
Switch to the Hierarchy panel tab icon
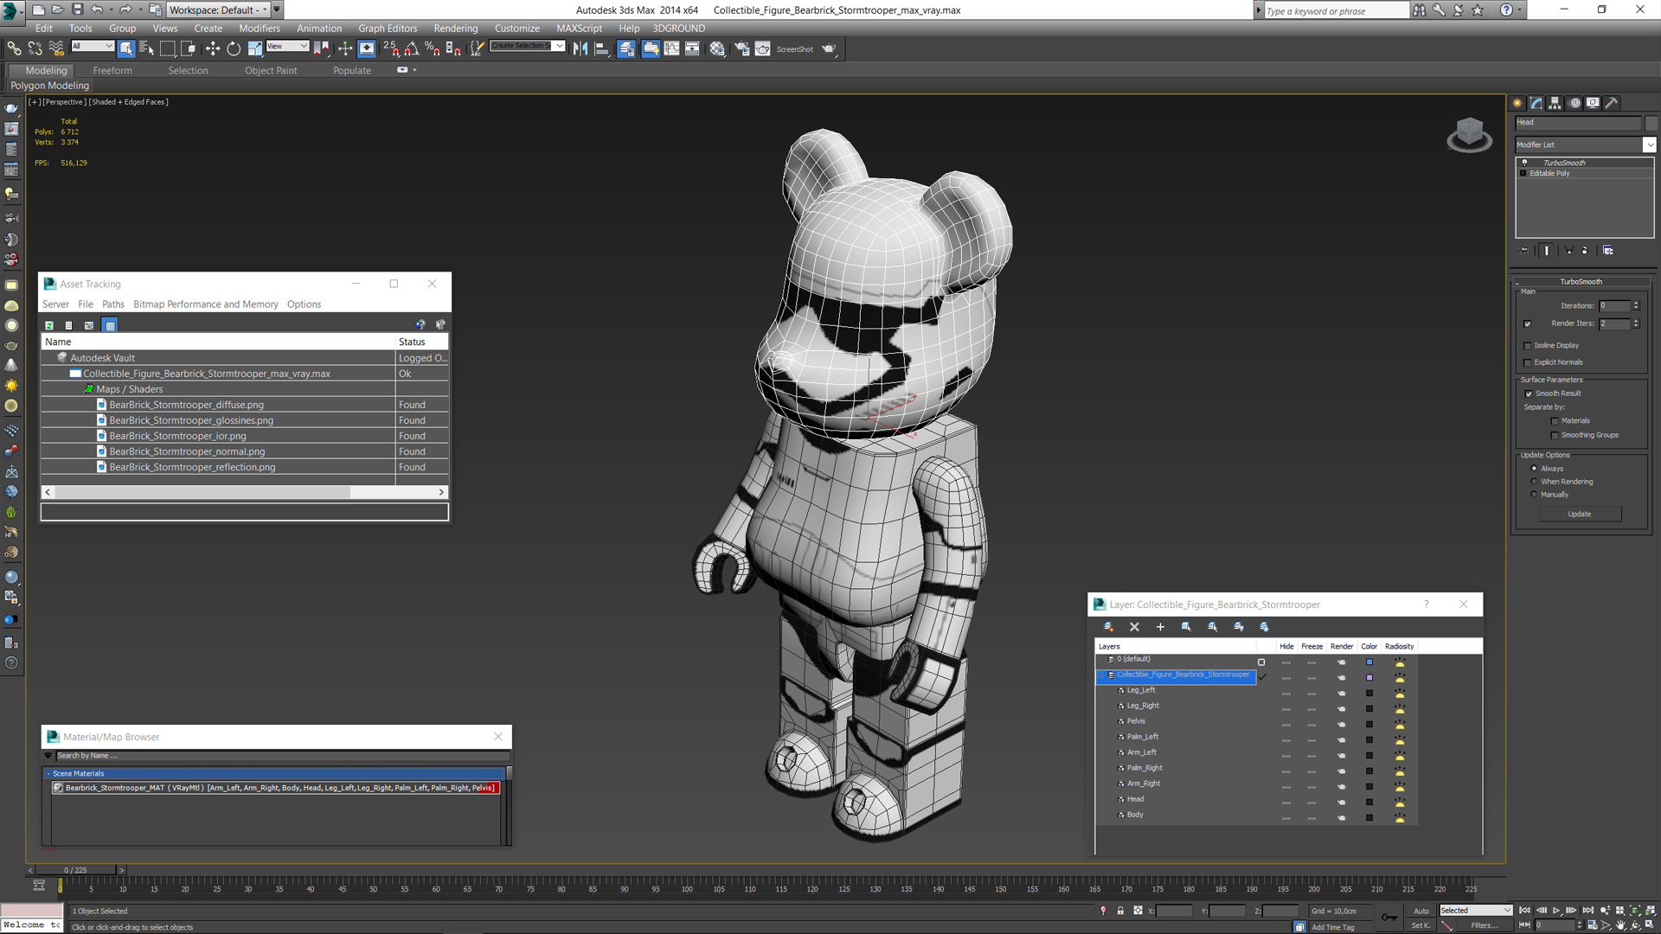[1555, 103]
